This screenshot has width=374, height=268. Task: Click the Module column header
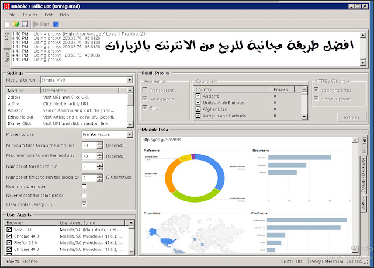click(x=23, y=91)
